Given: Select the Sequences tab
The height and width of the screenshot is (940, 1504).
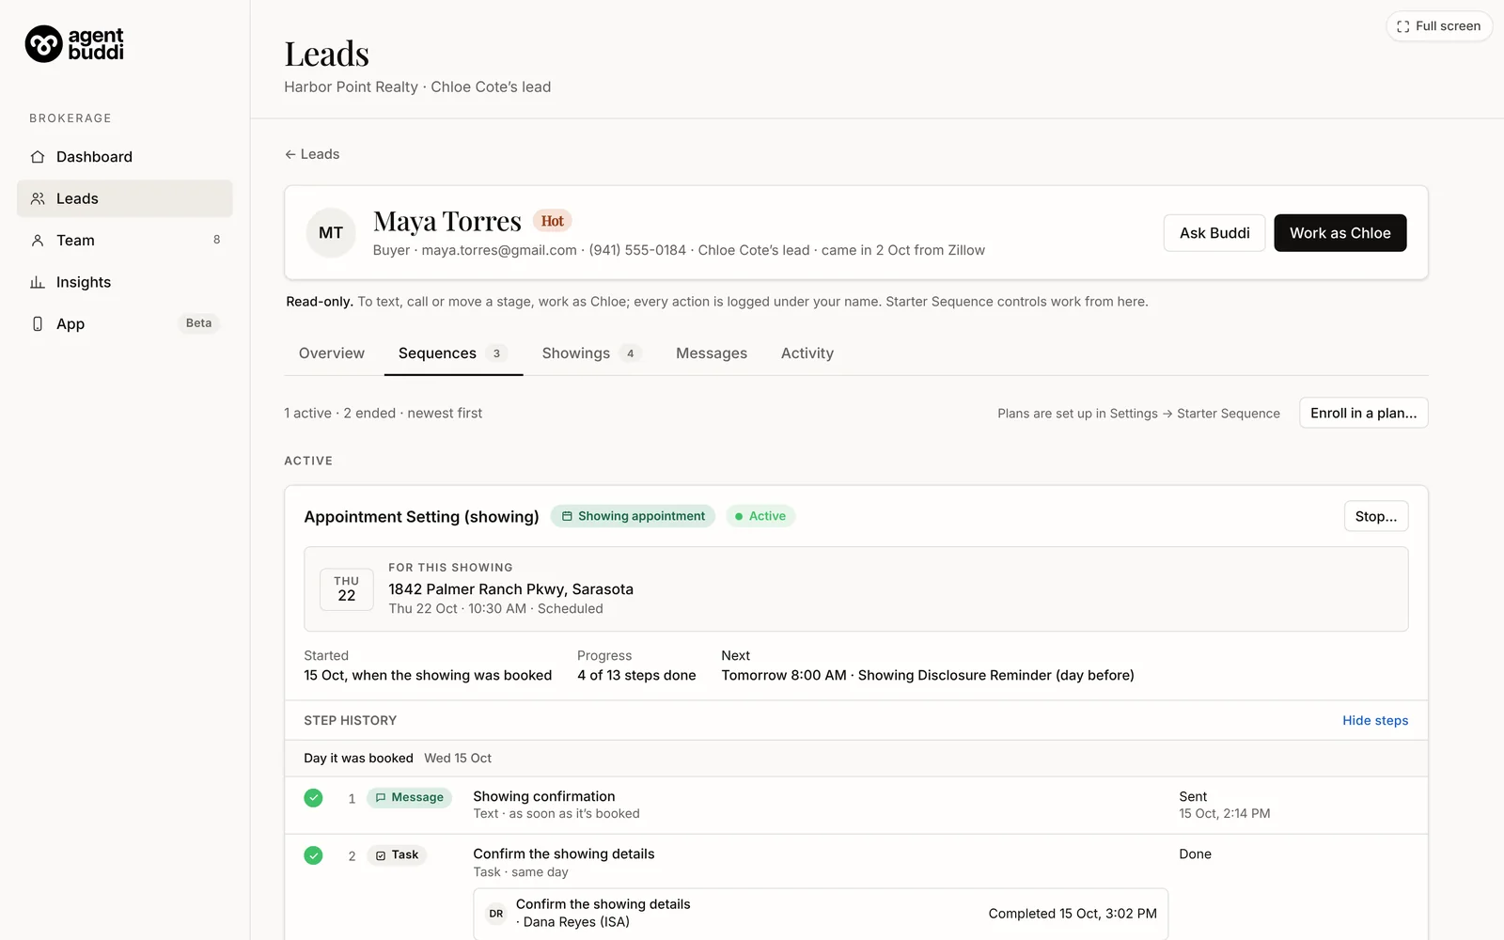Looking at the screenshot, I should [453, 353].
